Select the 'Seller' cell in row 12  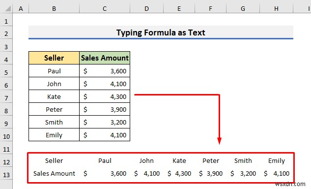(x=54, y=160)
